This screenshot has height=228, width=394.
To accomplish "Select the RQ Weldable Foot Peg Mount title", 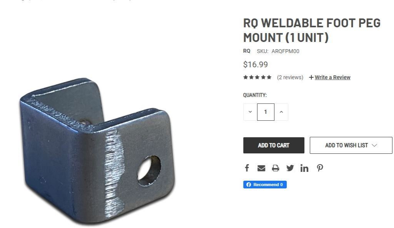I will (312, 30).
